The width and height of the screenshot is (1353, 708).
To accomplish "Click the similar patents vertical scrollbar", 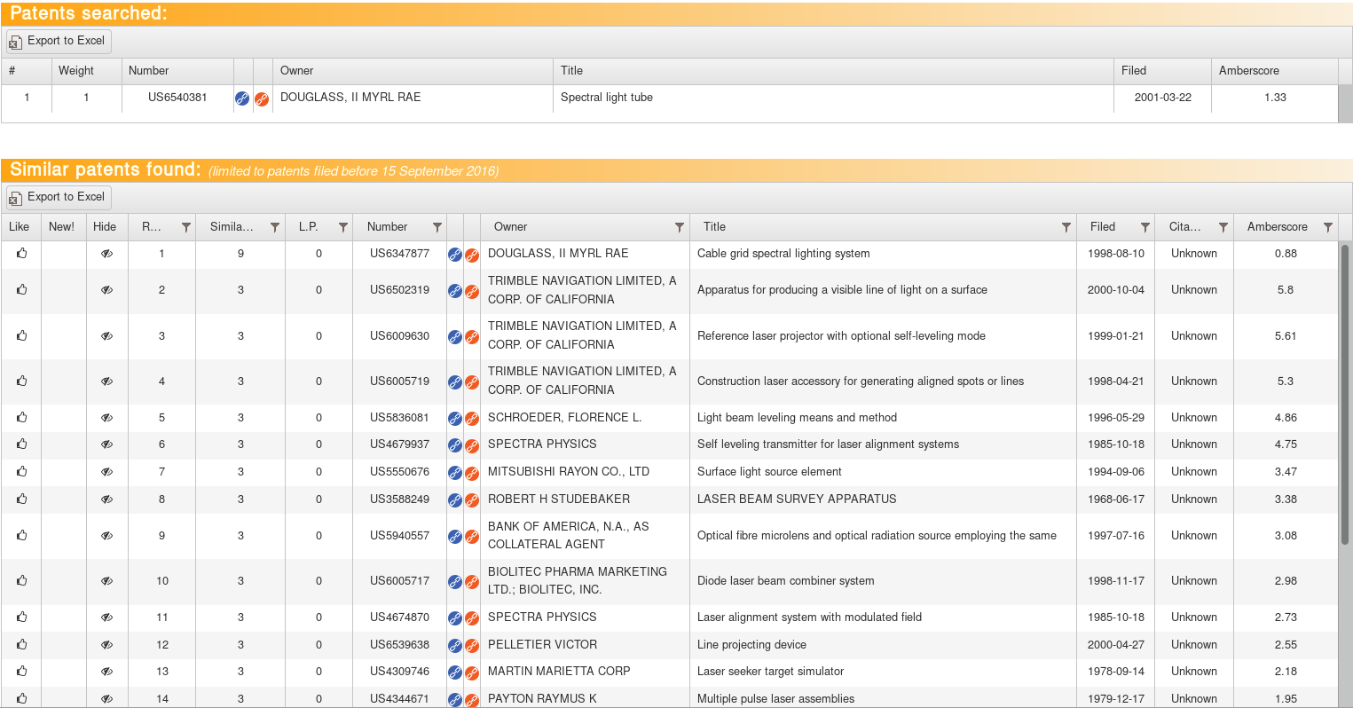I will click(1345, 394).
